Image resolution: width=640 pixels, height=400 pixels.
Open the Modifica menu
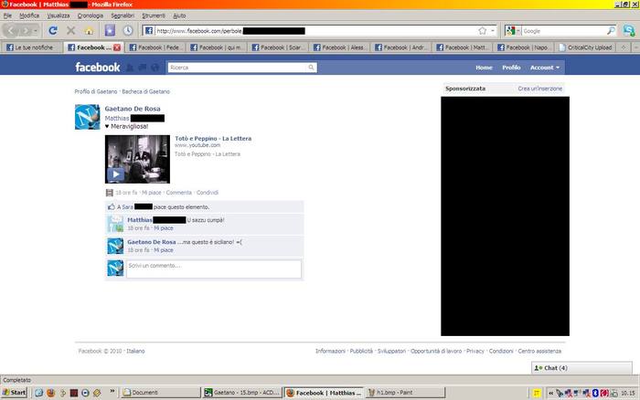29,16
